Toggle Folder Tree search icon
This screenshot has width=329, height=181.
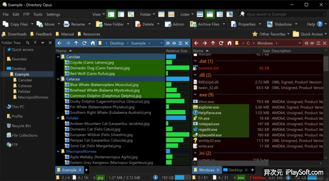point(28,42)
